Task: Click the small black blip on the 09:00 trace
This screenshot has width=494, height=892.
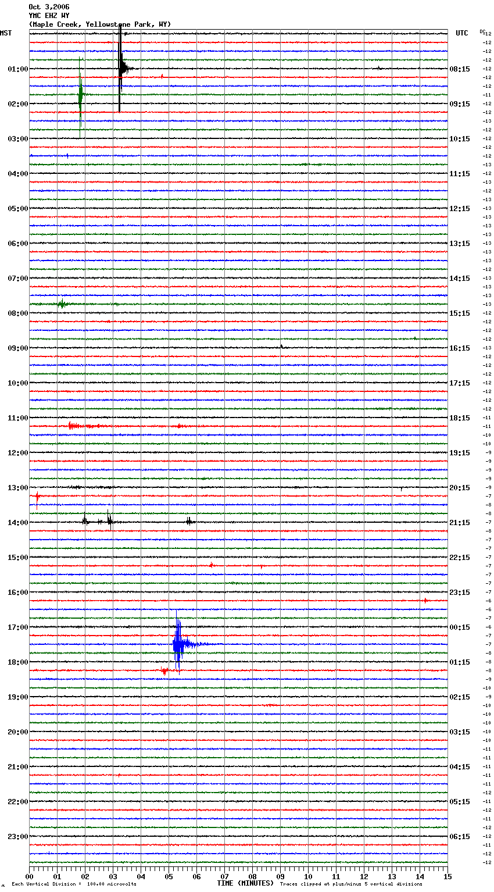Action: (281, 347)
